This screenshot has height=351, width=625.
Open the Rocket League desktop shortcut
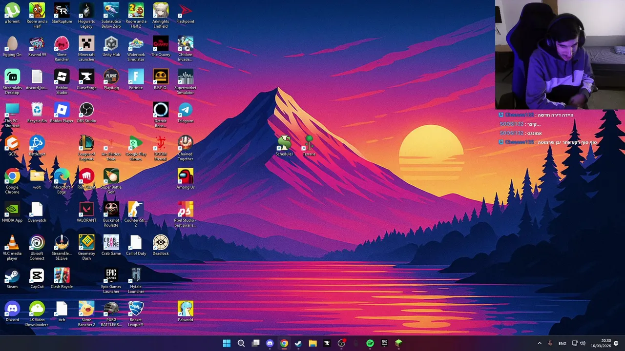pyautogui.click(x=136, y=314)
